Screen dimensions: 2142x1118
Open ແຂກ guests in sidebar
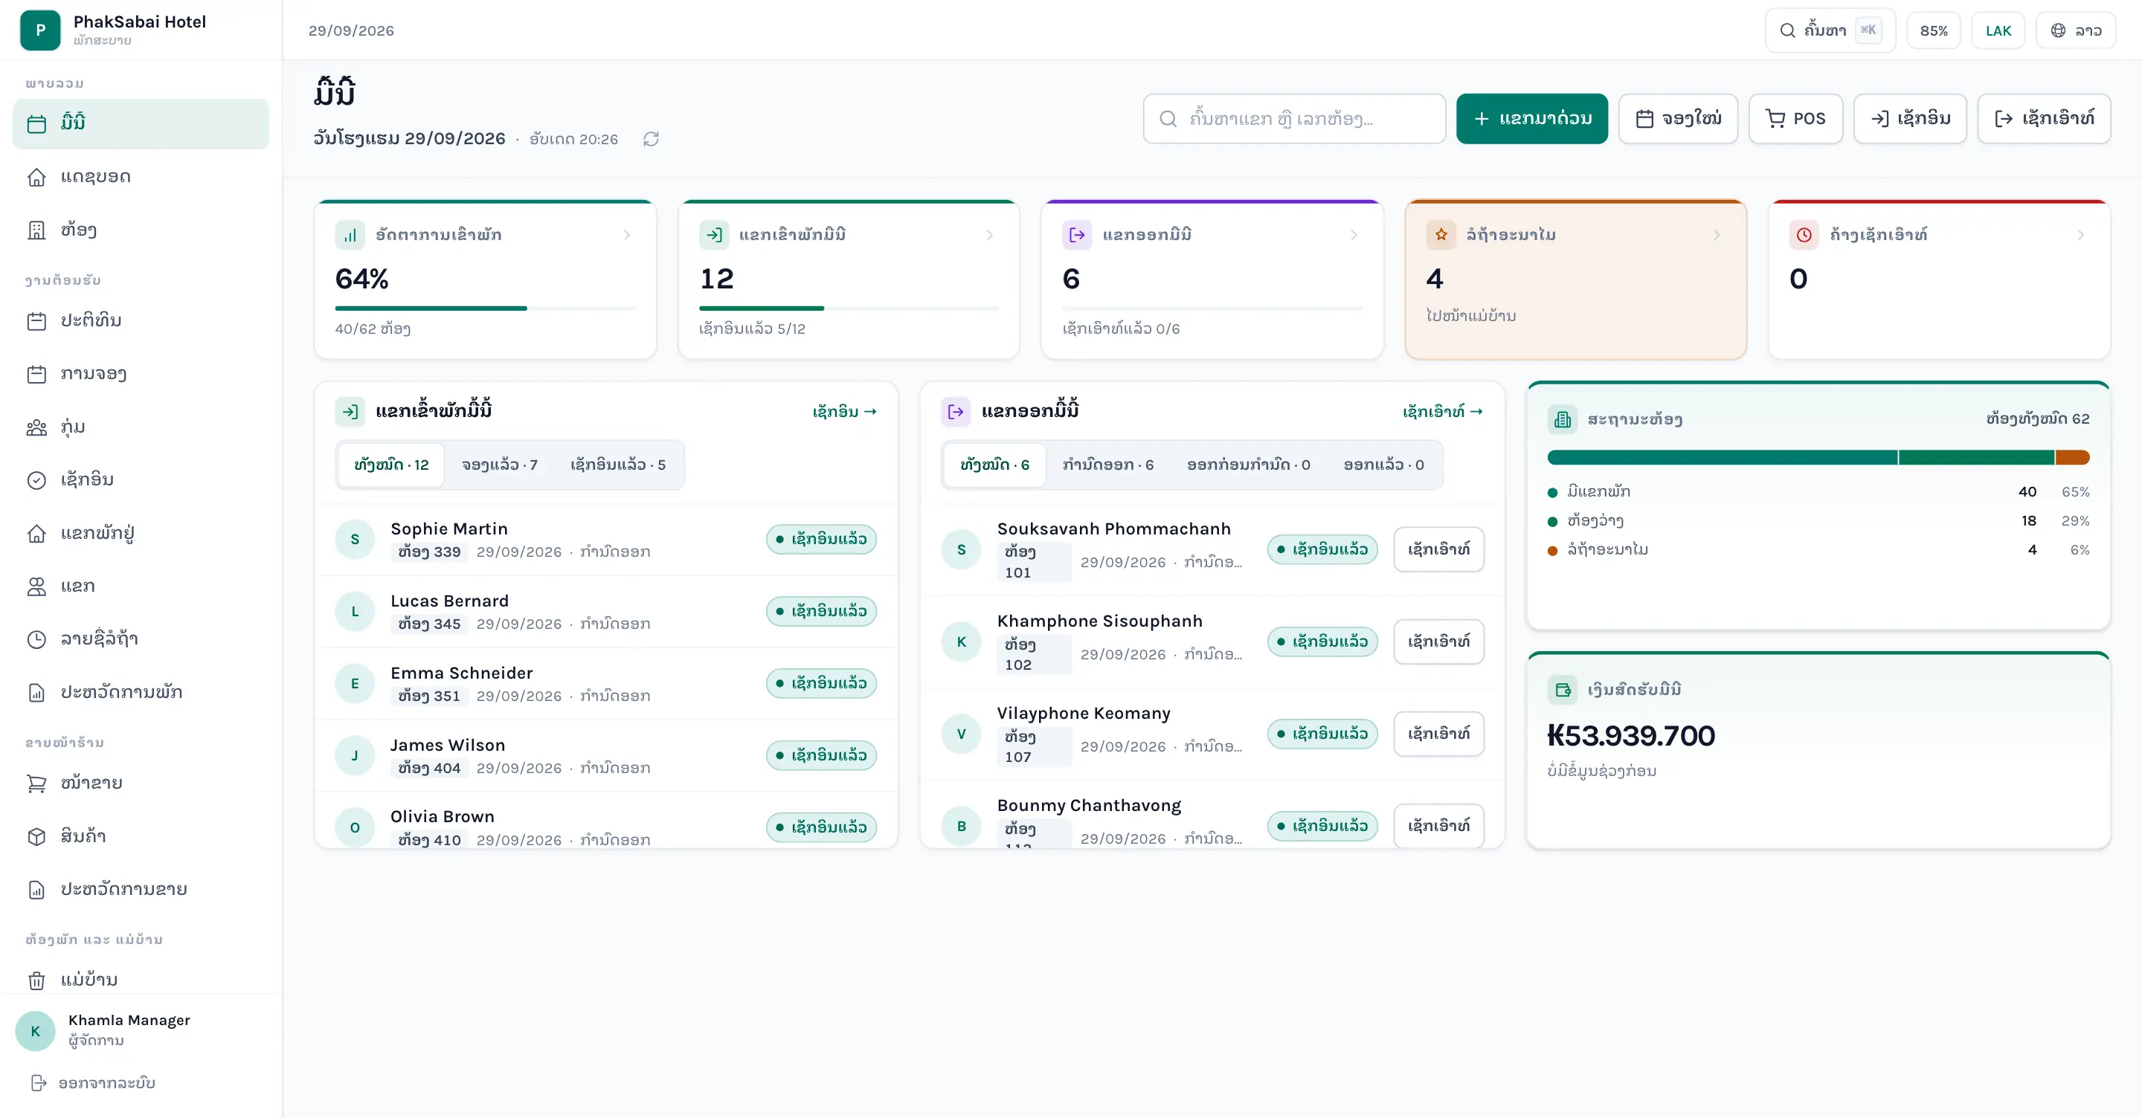pos(141,586)
